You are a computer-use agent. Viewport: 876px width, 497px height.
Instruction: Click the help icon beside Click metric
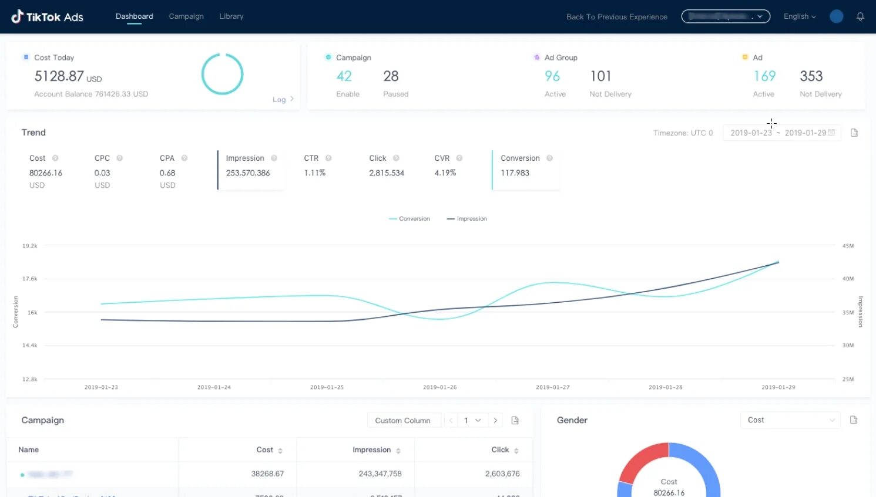click(x=396, y=158)
